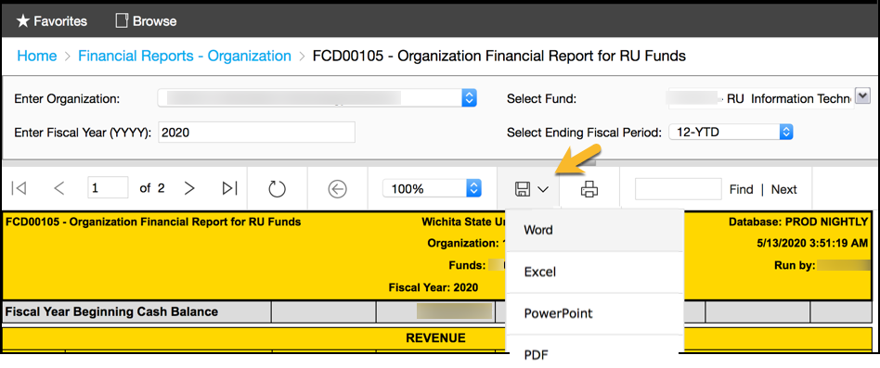Go to Home breadcrumb link
This screenshot has height=368, width=880.
pyautogui.click(x=37, y=56)
